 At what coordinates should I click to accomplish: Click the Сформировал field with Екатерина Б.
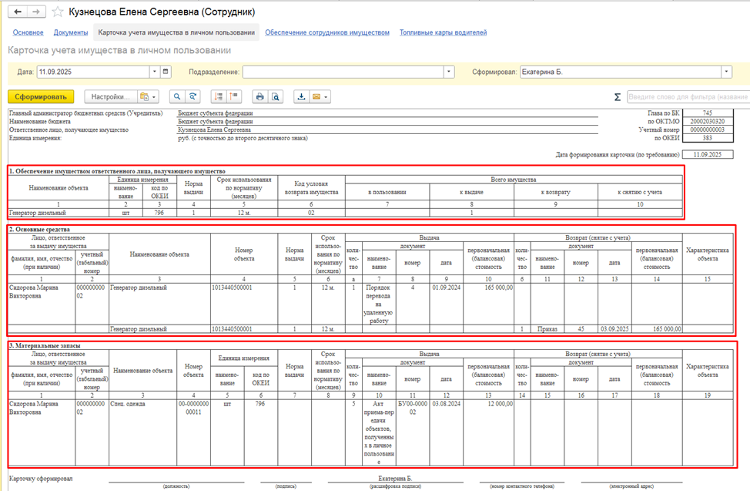click(621, 72)
